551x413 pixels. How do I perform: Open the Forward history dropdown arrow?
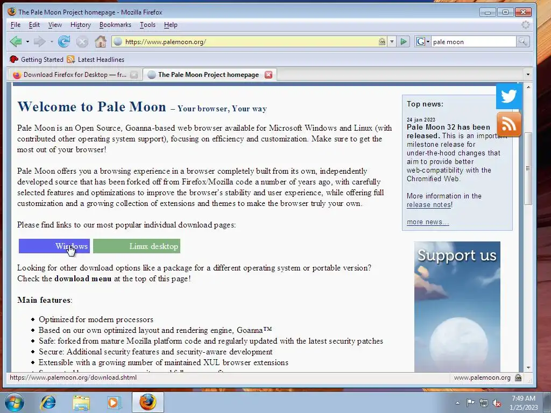tap(52, 42)
